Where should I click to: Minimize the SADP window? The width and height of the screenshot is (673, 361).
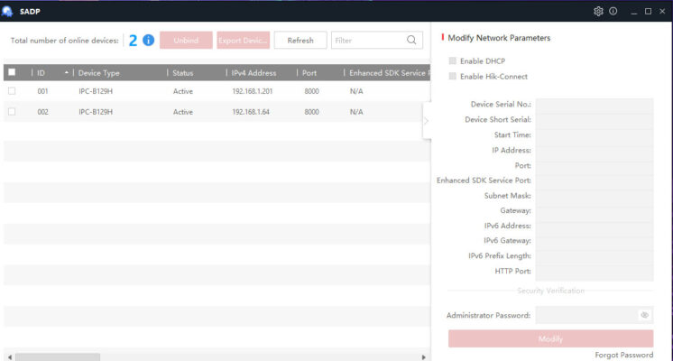(x=634, y=12)
